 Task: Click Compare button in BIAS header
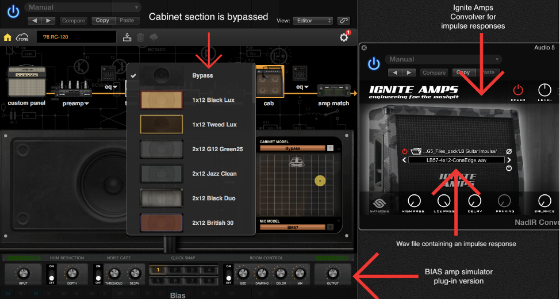(x=74, y=21)
